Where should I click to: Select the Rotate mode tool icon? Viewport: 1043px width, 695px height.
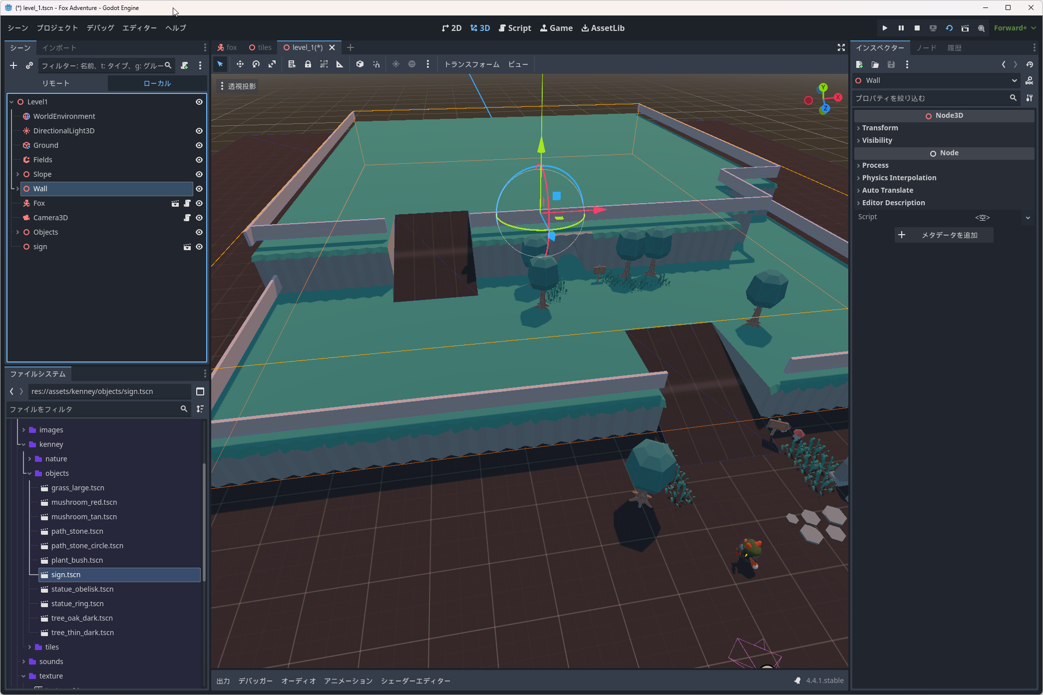[256, 64]
